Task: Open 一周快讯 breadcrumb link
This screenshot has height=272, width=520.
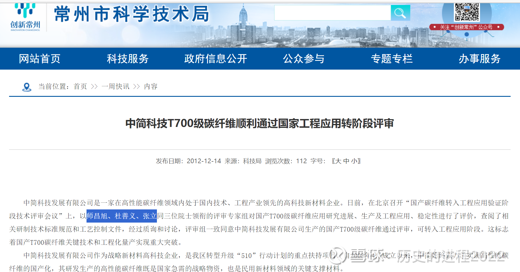Action: (116, 87)
